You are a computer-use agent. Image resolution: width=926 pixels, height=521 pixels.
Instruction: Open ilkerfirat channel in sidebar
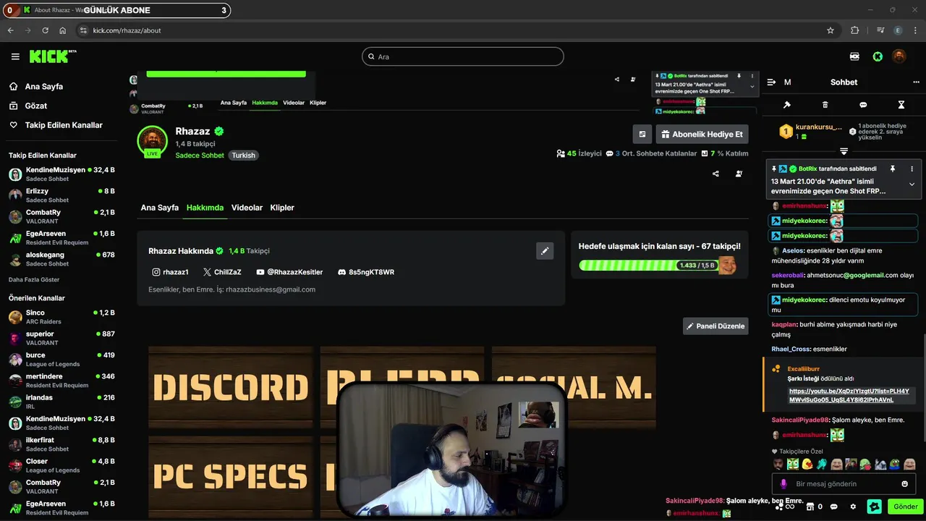tap(61, 444)
